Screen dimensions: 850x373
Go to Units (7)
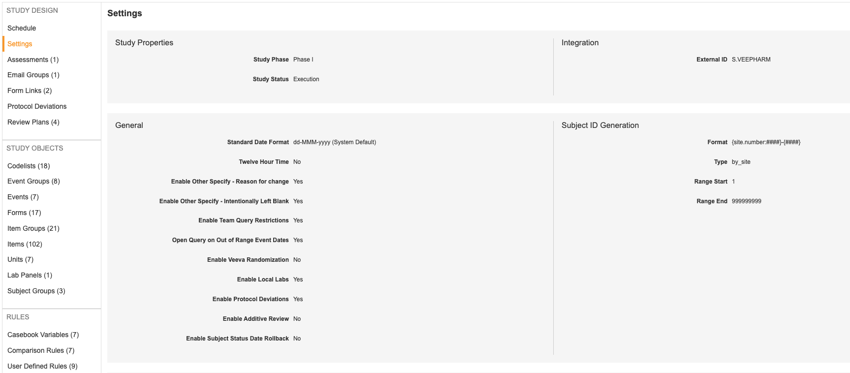coord(20,259)
